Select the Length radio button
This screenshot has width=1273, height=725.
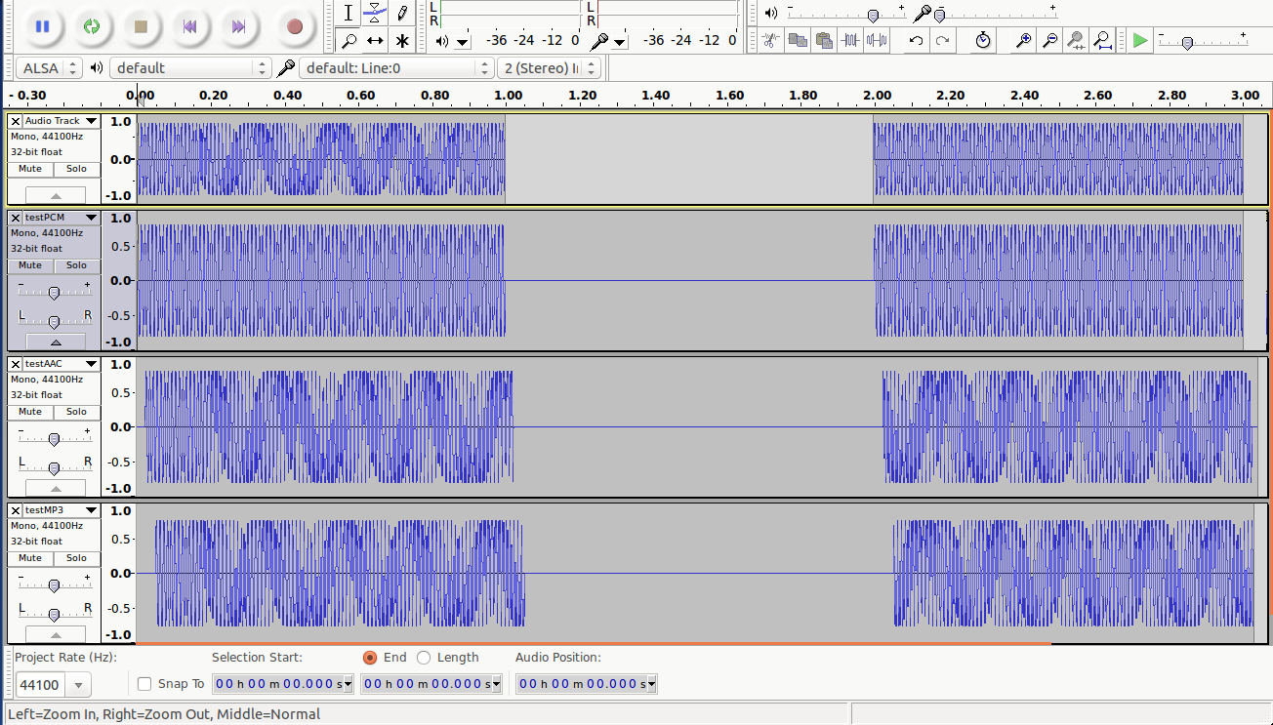(x=424, y=658)
